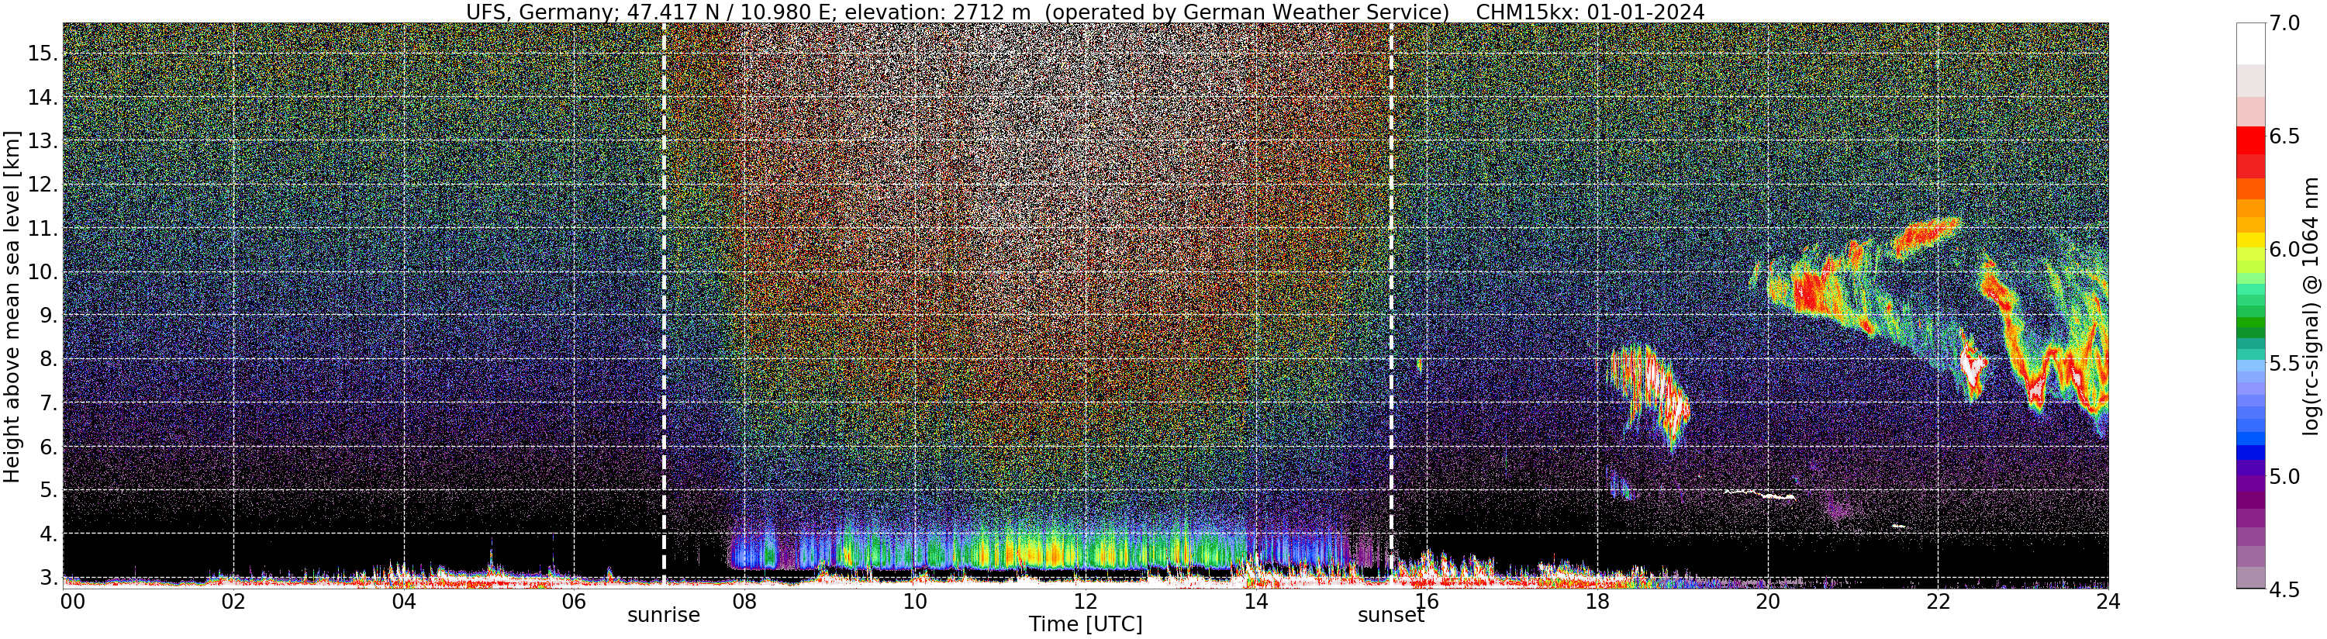Image resolution: width=2327 pixels, height=639 pixels.
Task: Click the "3." height tick label
Action: [49, 578]
